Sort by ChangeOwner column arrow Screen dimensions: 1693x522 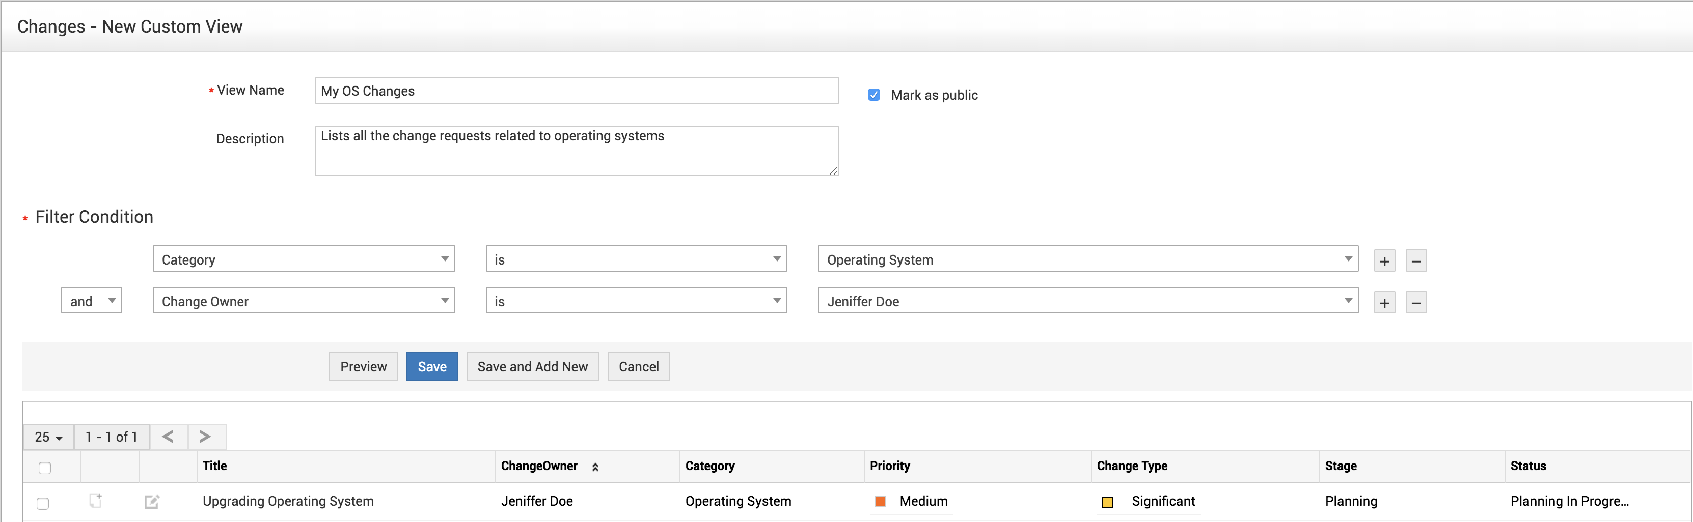(x=595, y=467)
